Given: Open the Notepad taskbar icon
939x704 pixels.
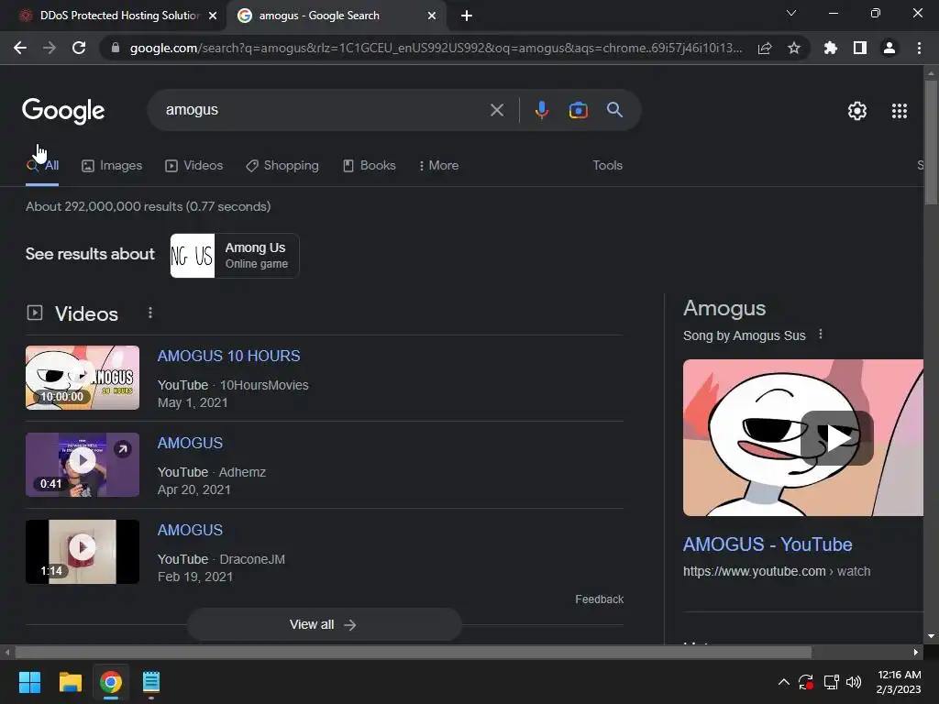Looking at the screenshot, I should pyautogui.click(x=151, y=682).
